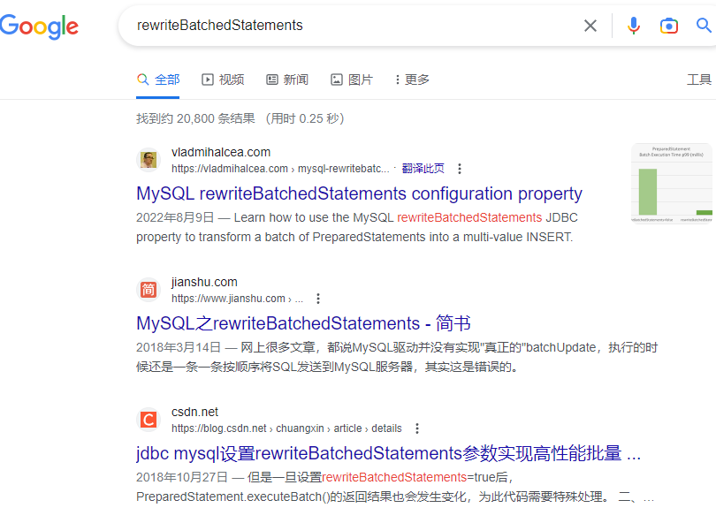The image size is (716, 523).
Task: Click inside the search input field
Action: 354,26
